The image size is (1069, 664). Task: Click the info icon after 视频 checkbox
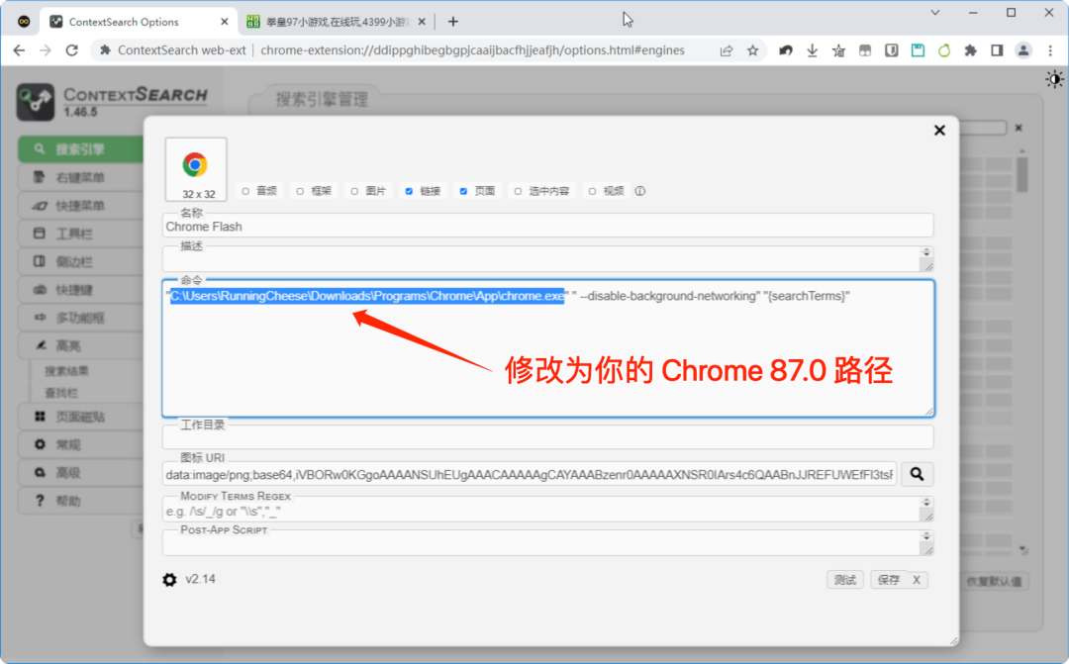tap(640, 191)
